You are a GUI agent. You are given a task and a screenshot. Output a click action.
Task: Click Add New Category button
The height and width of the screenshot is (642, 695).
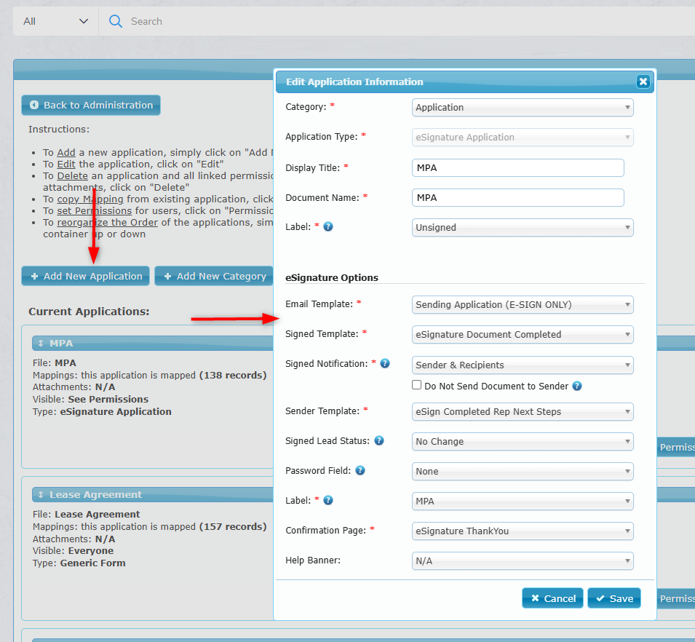coord(214,276)
